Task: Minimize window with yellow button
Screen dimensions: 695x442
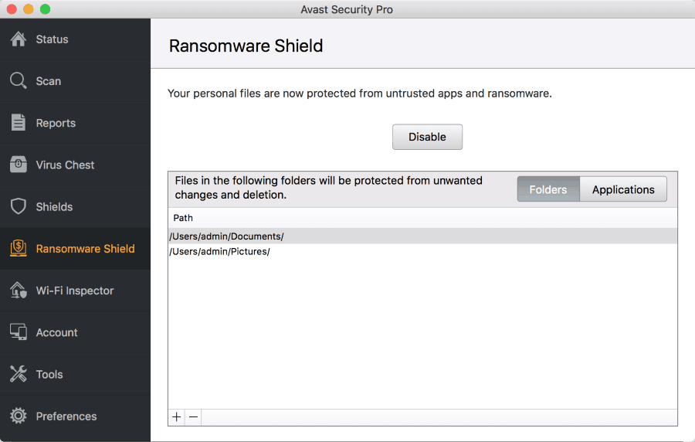Action: pyautogui.click(x=29, y=9)
